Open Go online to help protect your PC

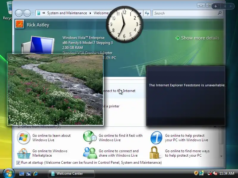(187, 138)
